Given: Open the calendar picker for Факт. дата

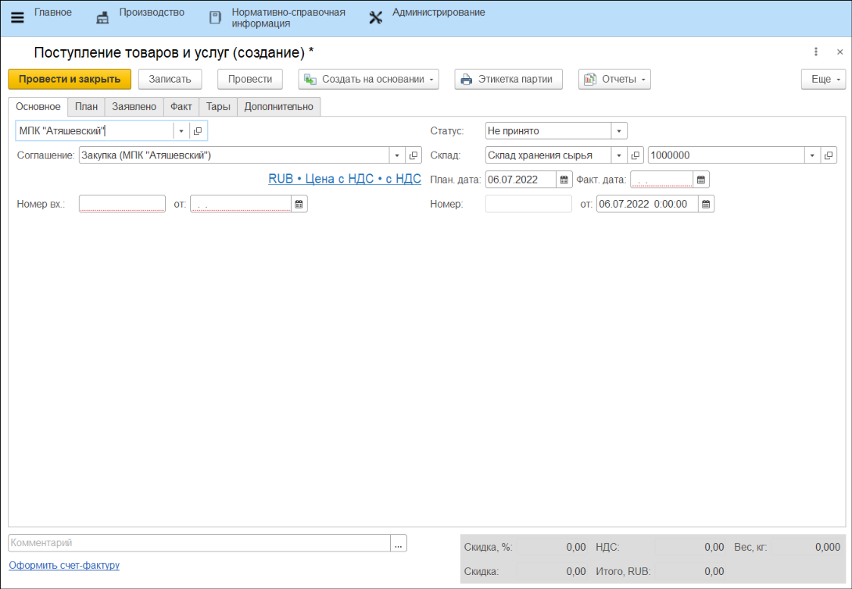Looking at the screenshot, I should point(701,180).
